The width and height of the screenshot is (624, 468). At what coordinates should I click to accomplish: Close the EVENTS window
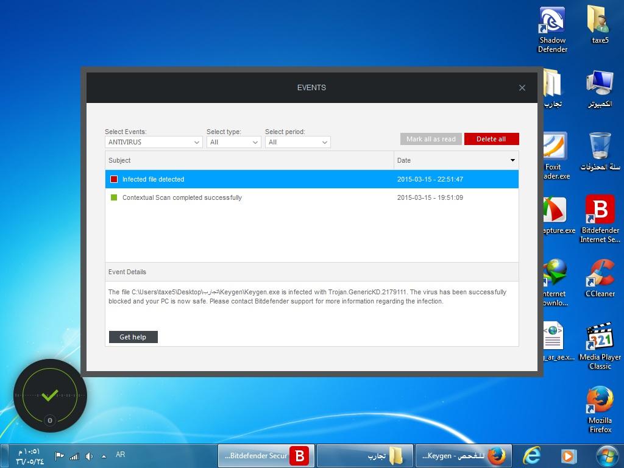pos(522,88)
